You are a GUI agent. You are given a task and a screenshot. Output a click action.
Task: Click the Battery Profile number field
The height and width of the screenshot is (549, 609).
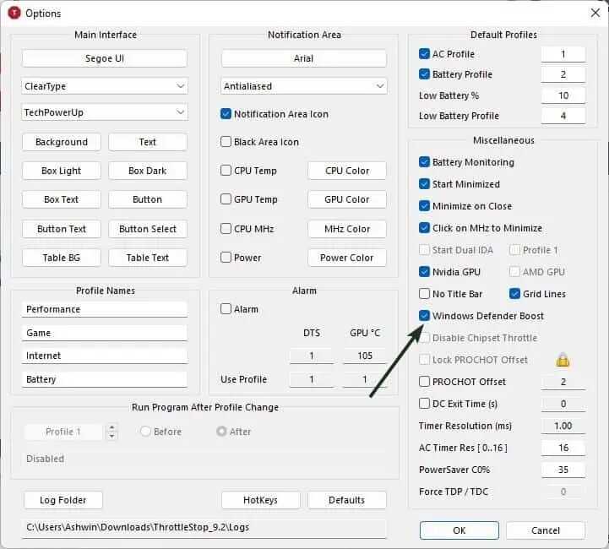563,74
